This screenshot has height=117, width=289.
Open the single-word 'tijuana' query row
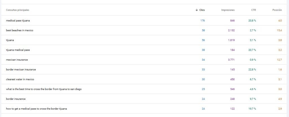click(144, 40)
